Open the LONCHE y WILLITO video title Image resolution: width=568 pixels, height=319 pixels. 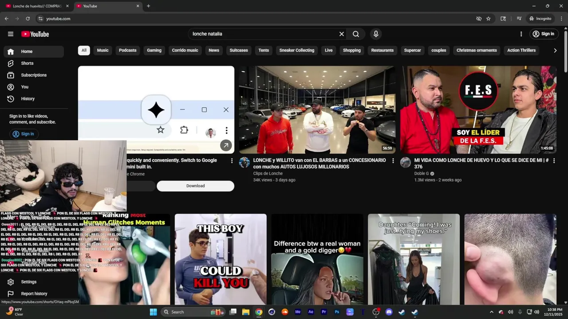tap(319, 163)
